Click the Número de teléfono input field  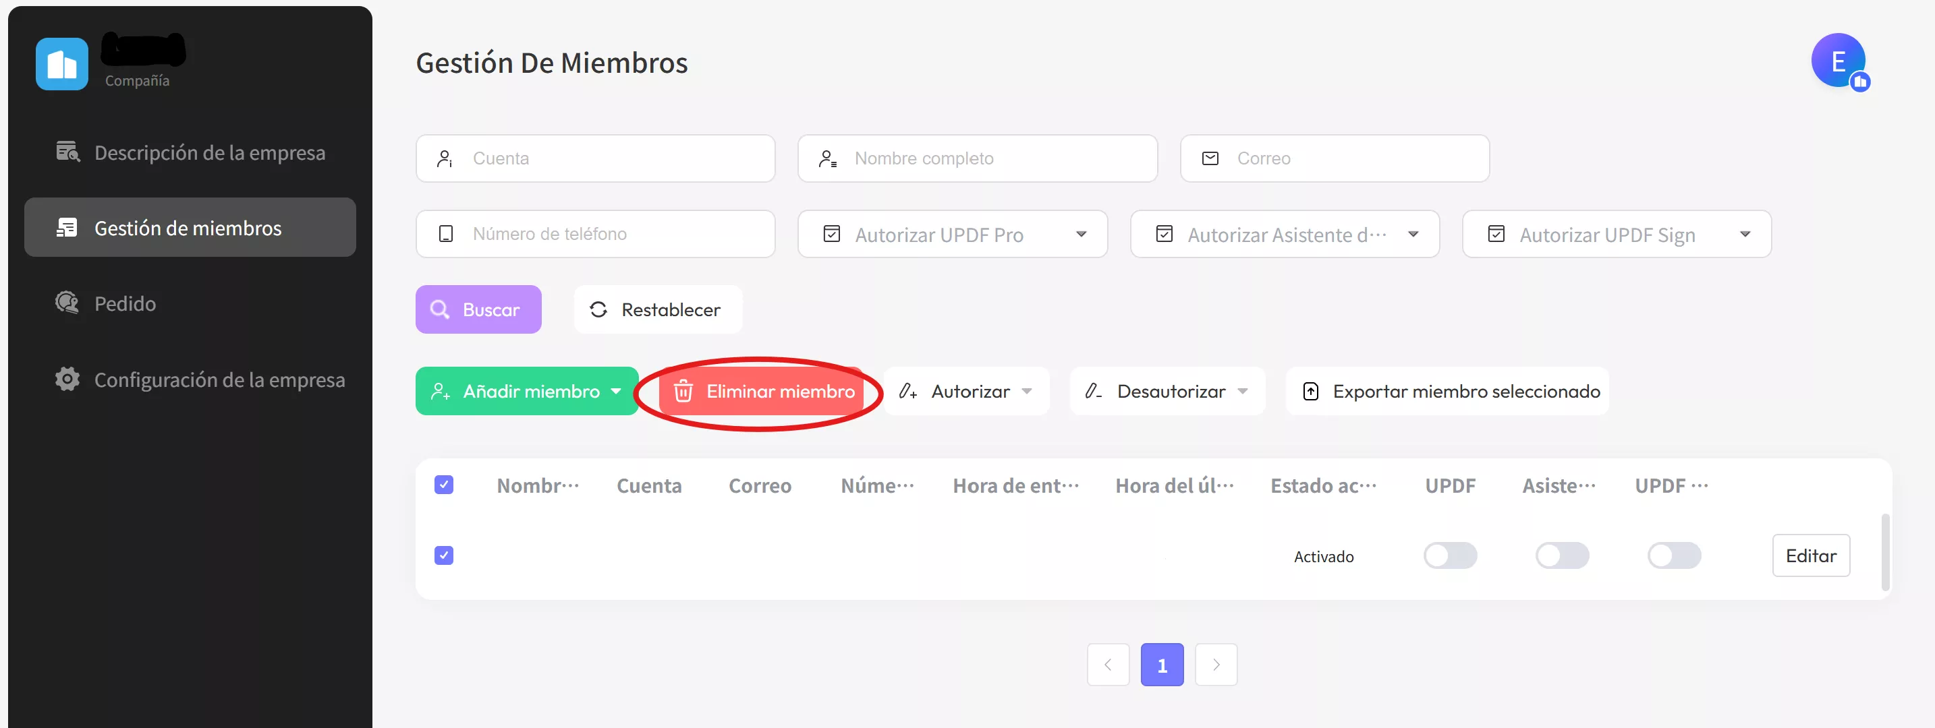[x=596, y=234]
